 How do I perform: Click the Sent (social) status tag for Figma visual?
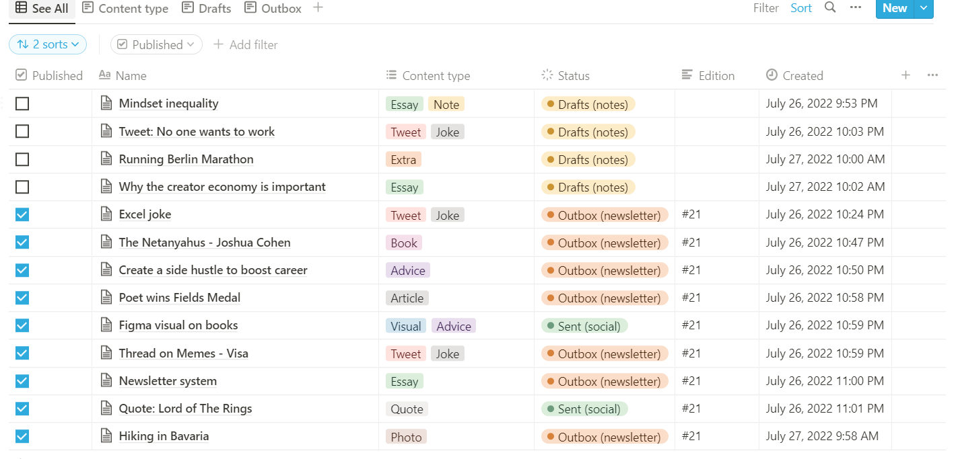(584, 326)
